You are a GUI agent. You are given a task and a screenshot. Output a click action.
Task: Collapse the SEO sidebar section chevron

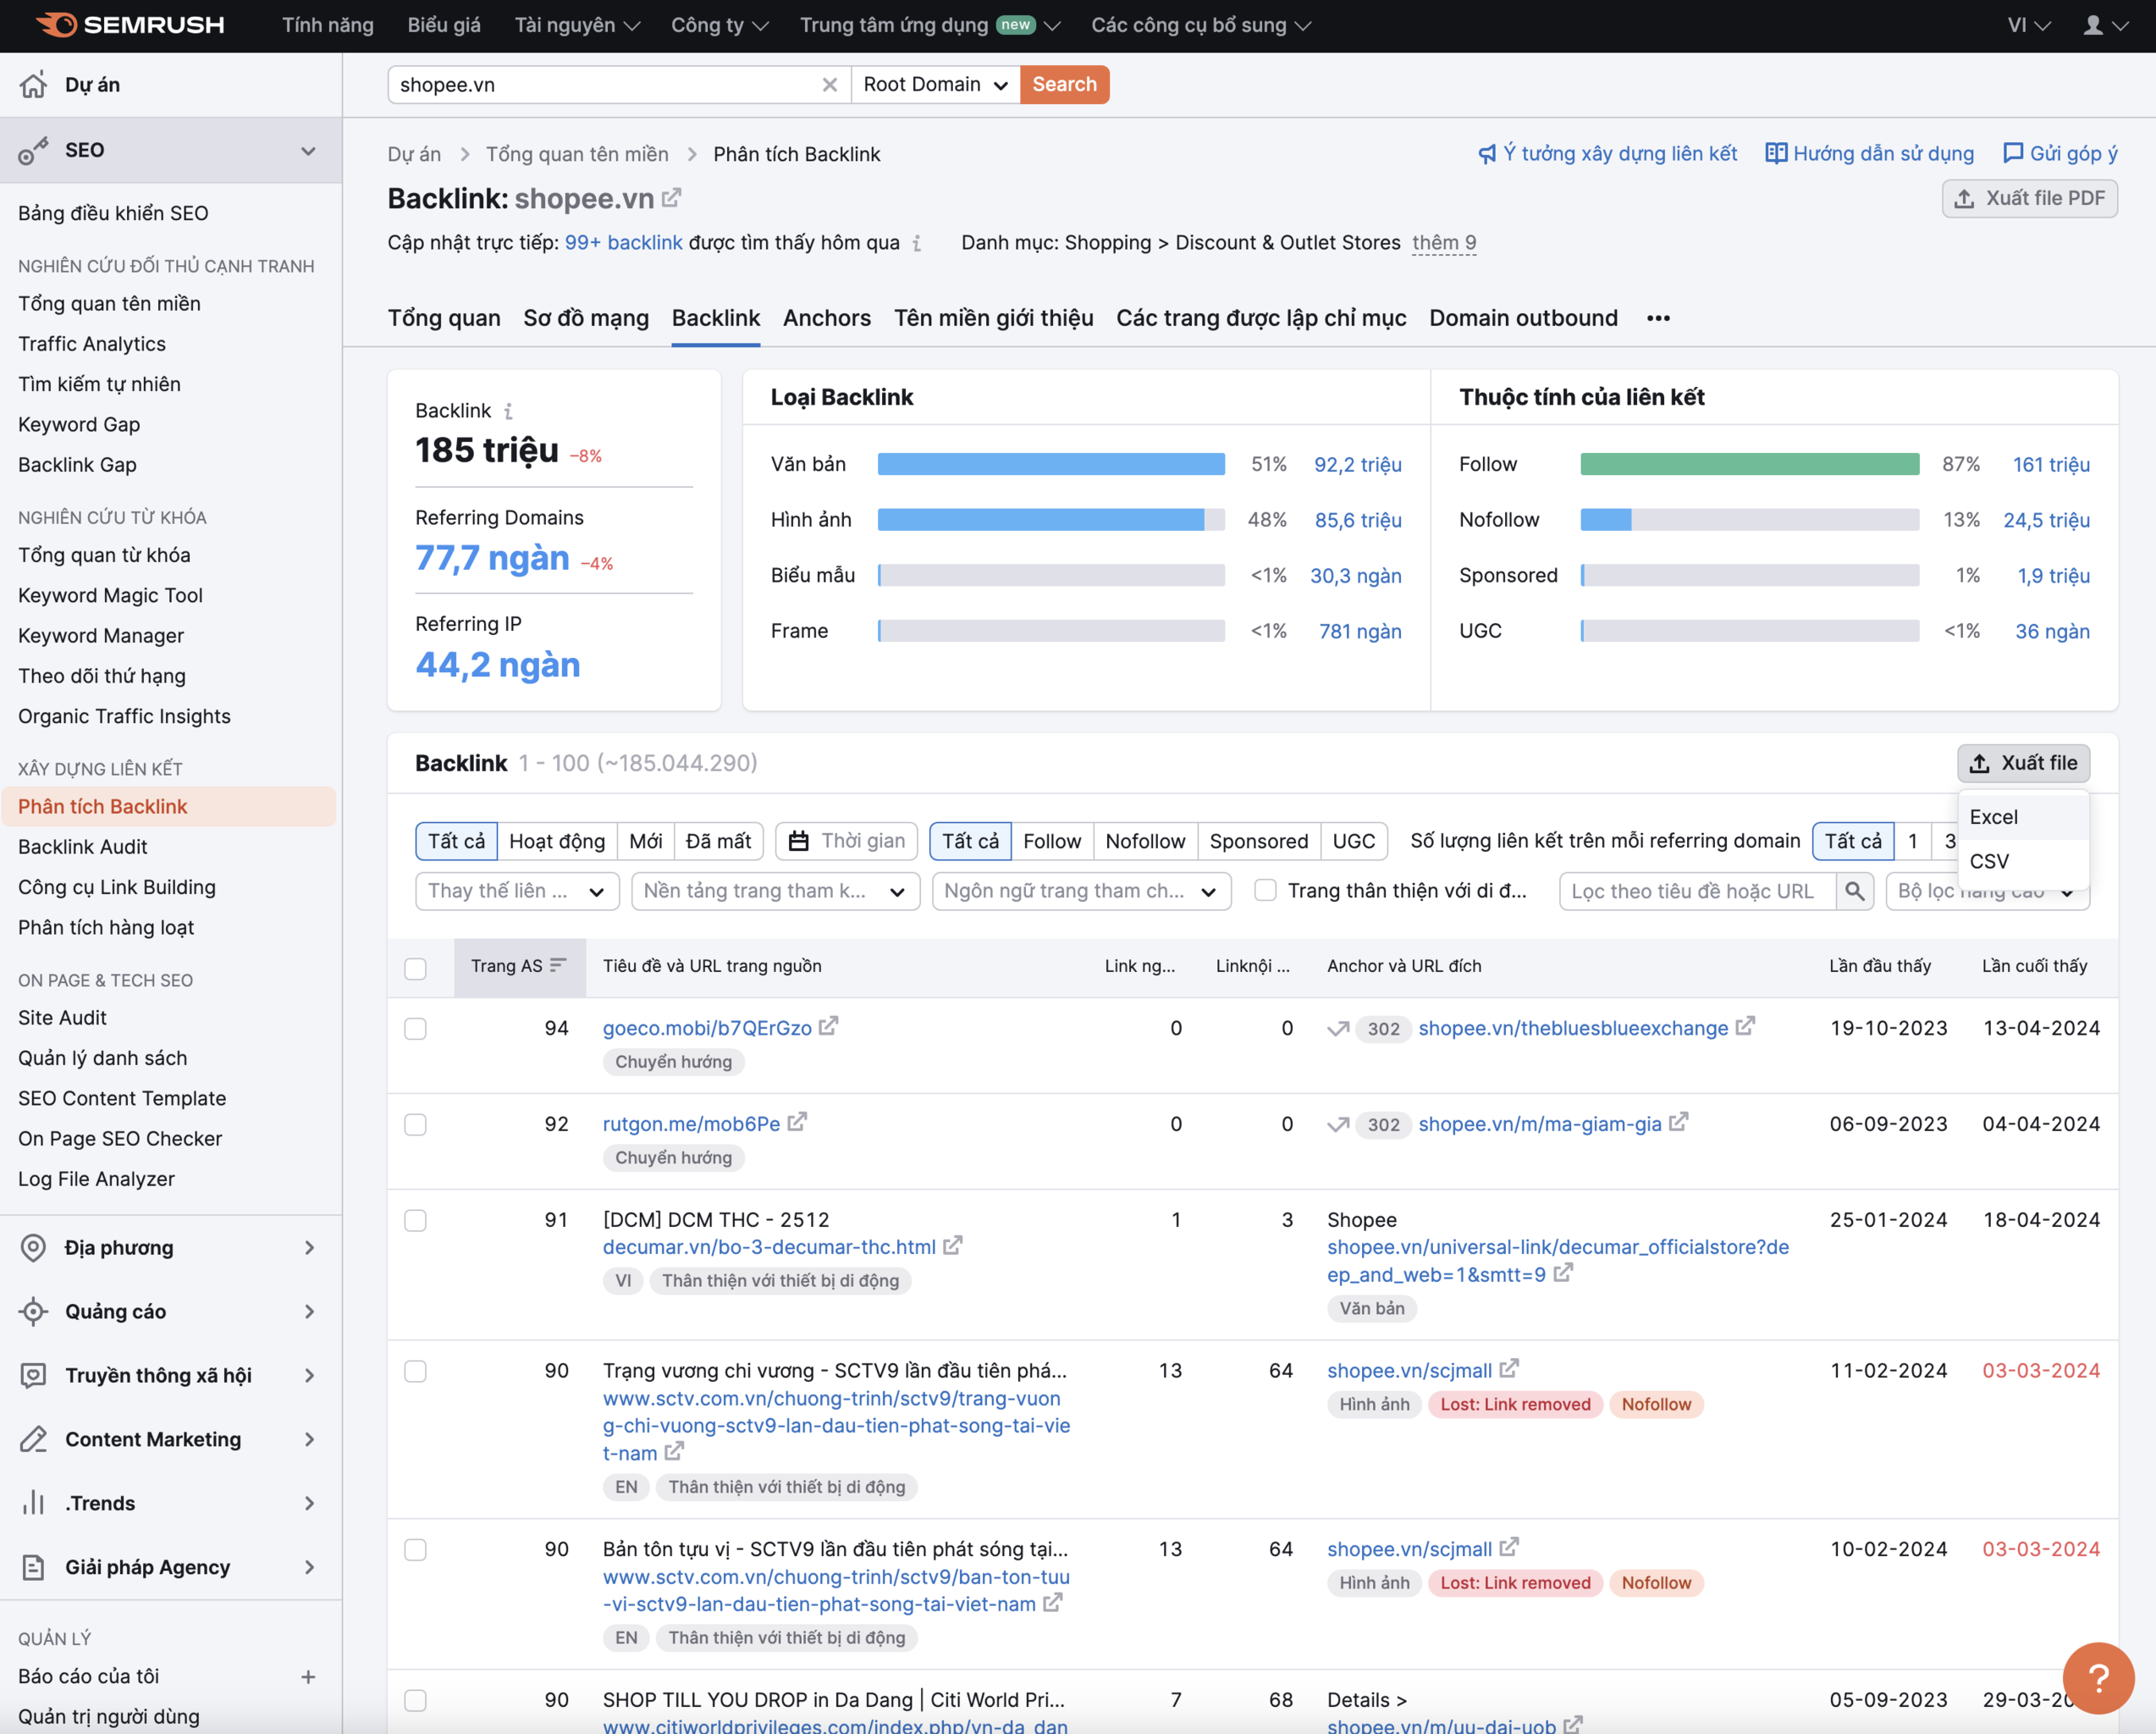(308, 151)
